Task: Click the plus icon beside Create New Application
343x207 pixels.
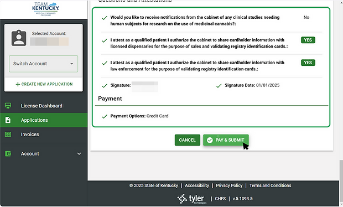Action: coord(18,84)
